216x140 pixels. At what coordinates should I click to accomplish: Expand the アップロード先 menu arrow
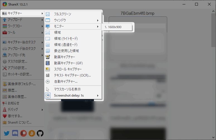[42, 55]
